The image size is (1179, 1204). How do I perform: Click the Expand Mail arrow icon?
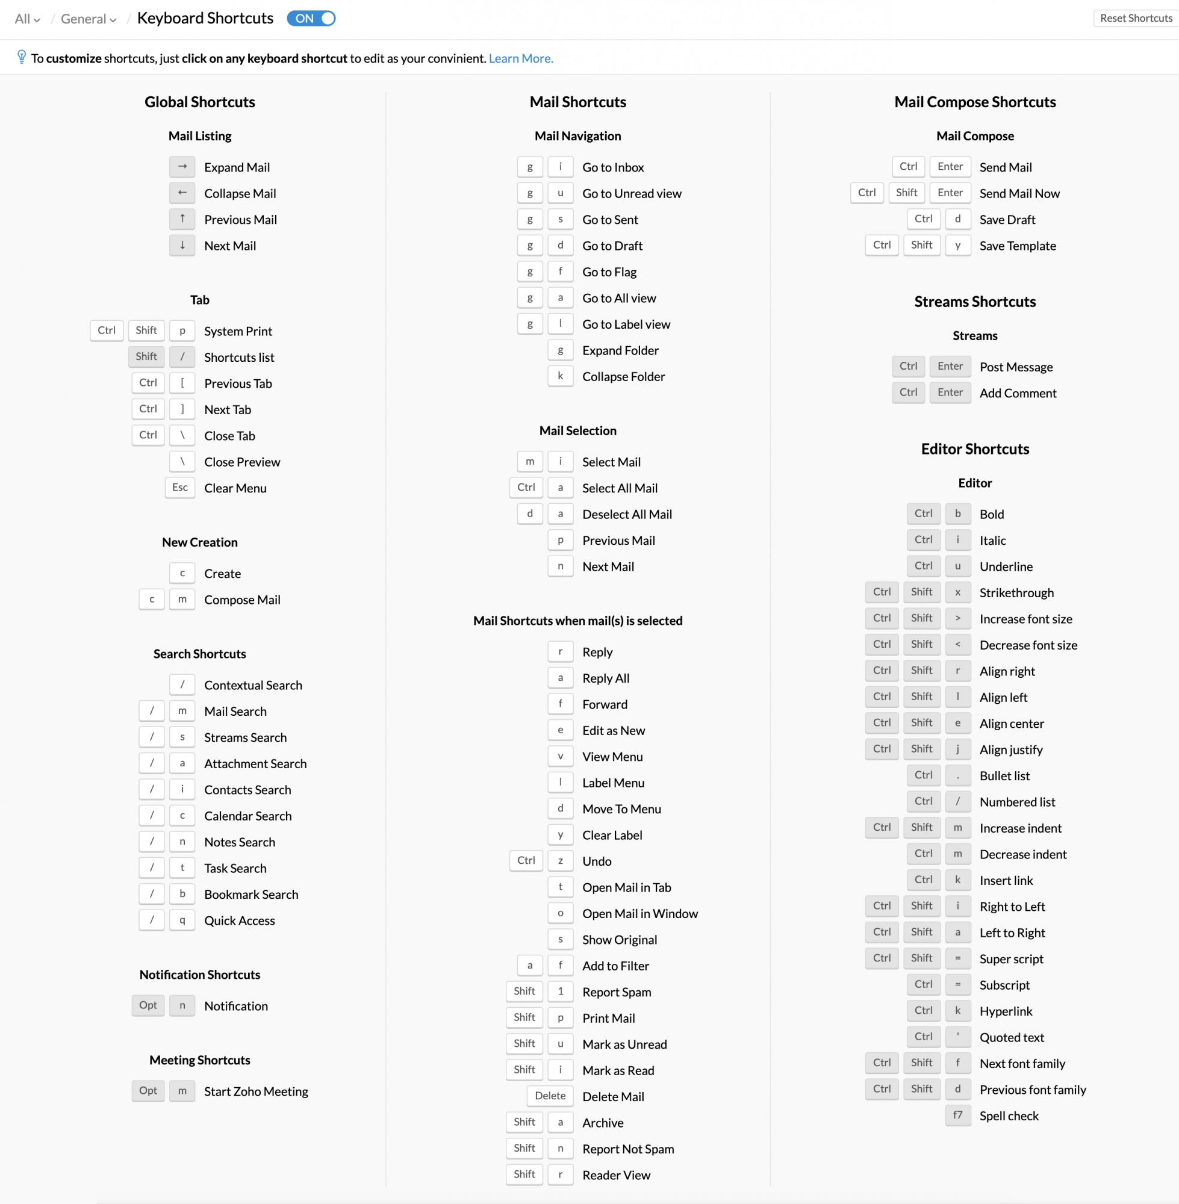point(179,166)
